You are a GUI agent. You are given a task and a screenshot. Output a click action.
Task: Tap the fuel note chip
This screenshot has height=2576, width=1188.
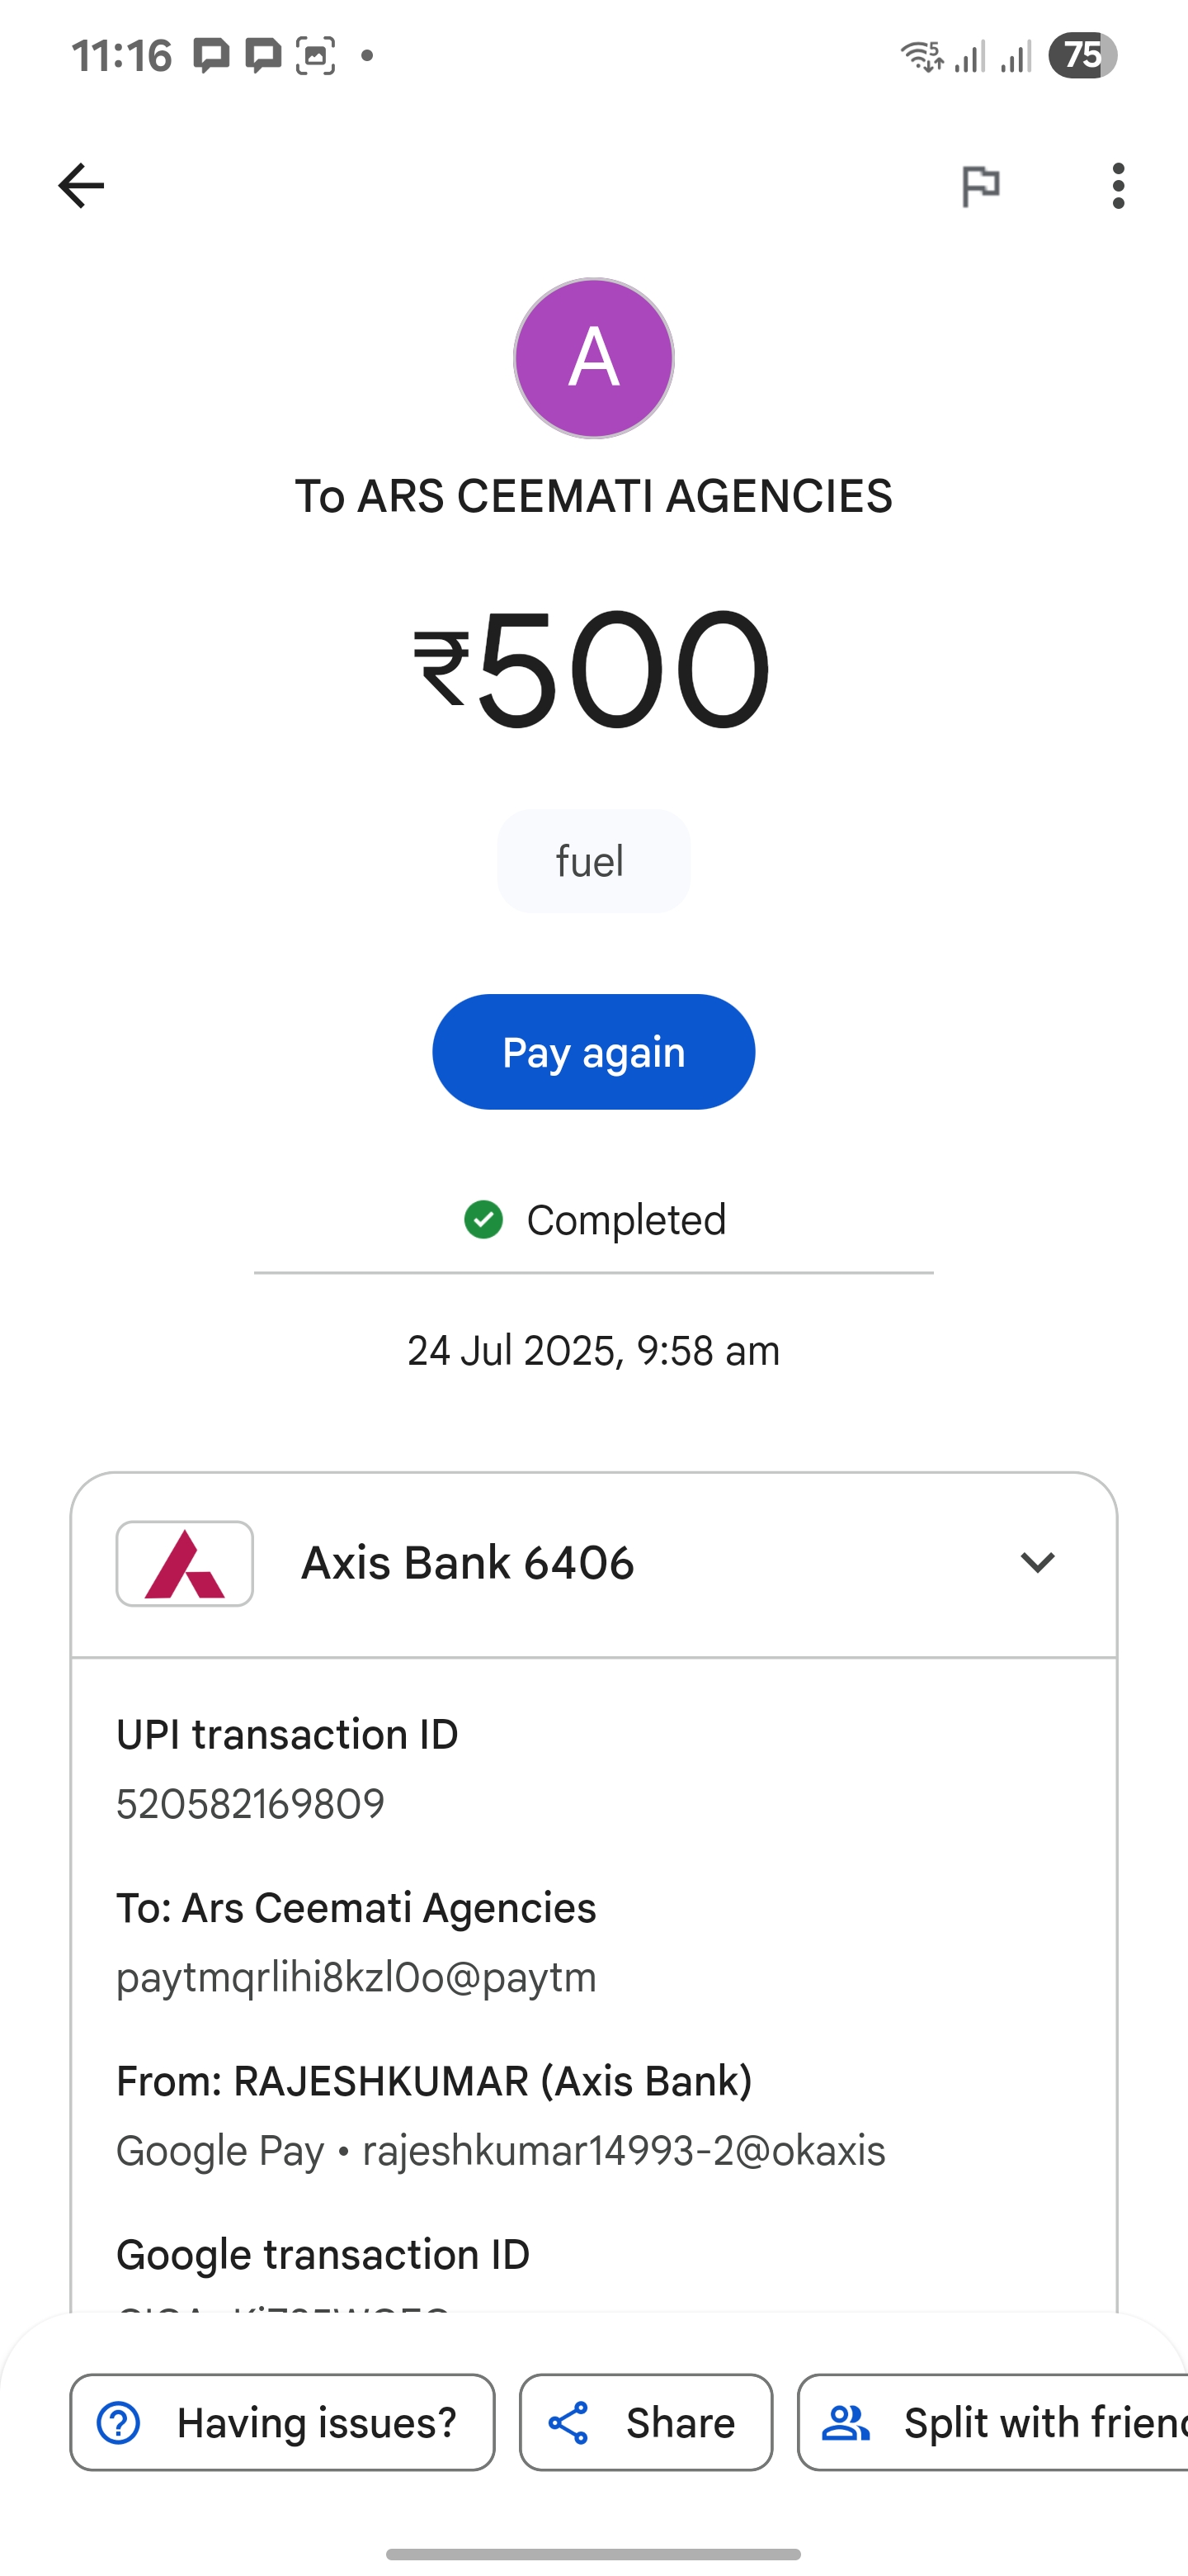[593, 861]
